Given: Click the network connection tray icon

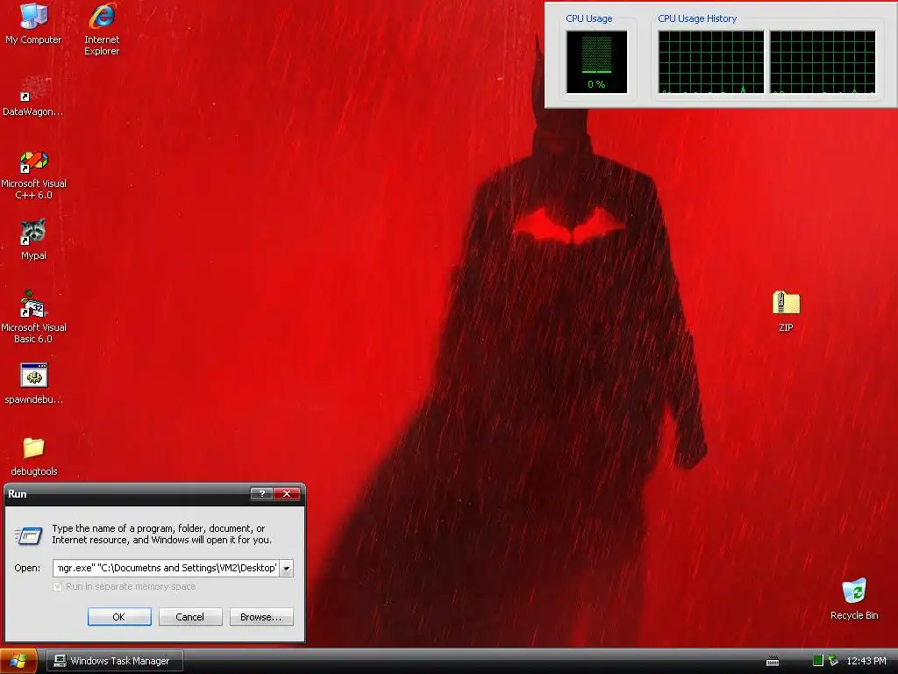Looking at the screenshot, I should click(833, 661).
